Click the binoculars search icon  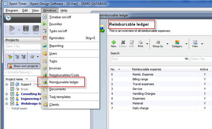[x=187, y=59]
